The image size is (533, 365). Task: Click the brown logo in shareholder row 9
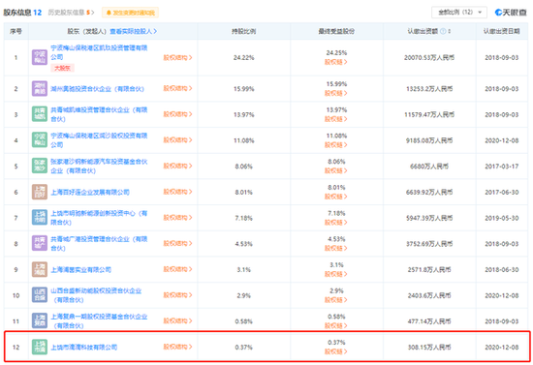pos(40,269)
